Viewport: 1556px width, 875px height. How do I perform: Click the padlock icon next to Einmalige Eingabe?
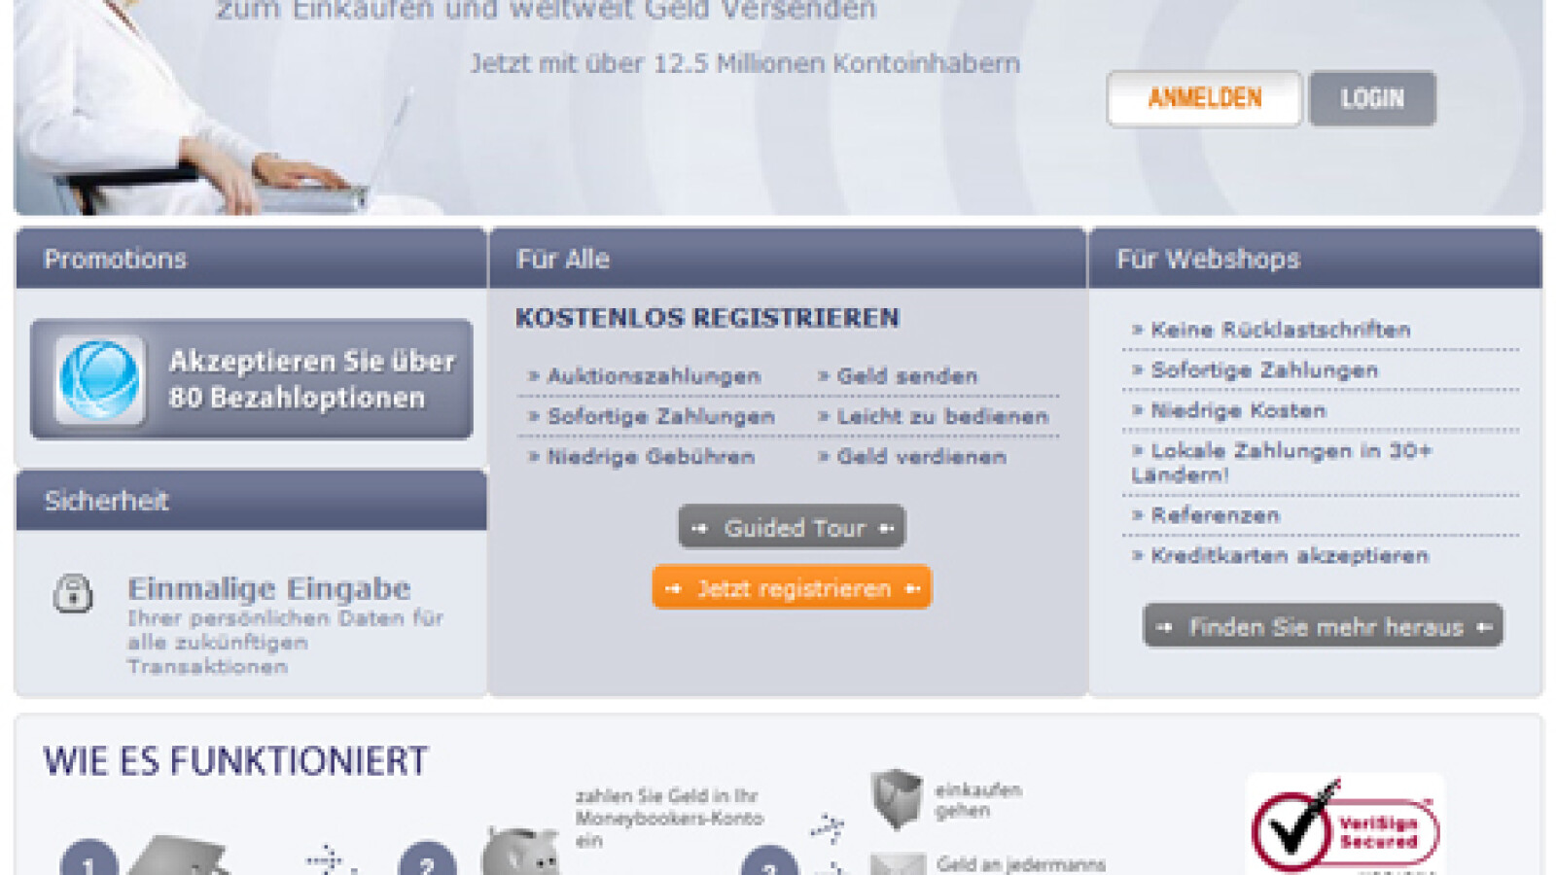[x=73, y=593]
